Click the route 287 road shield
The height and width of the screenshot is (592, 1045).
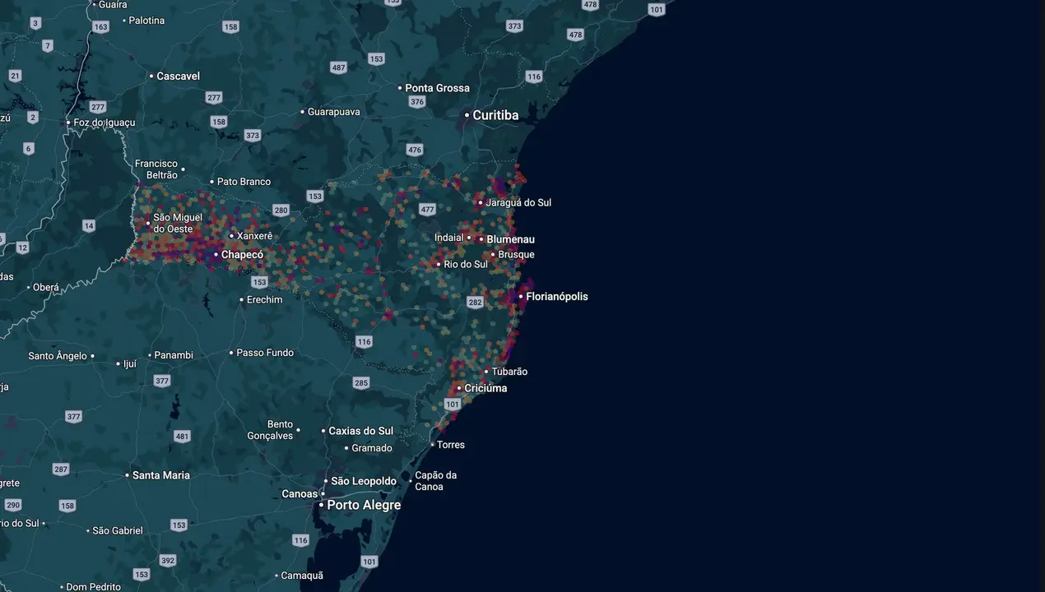[x=61, y=469]
